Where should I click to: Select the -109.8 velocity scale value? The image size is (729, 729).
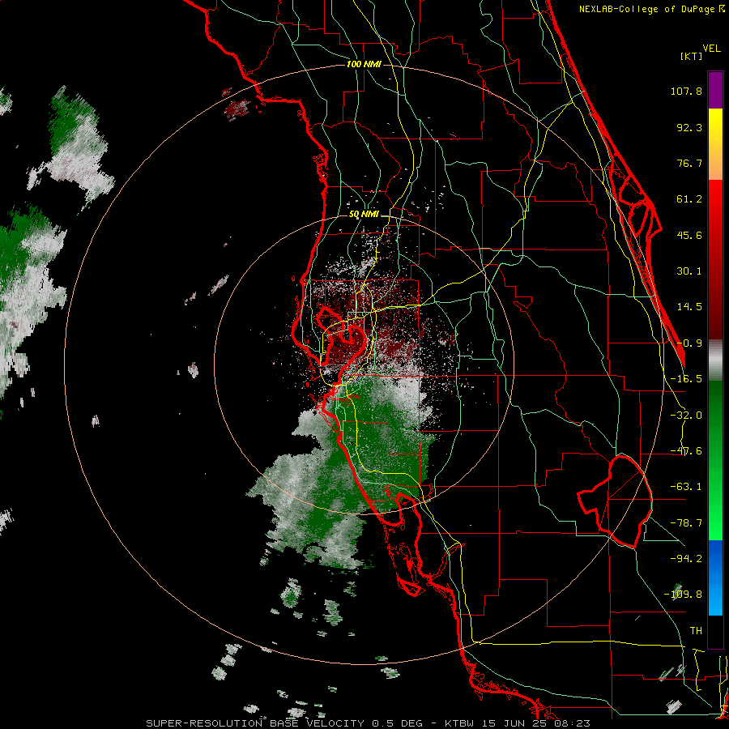683,595
